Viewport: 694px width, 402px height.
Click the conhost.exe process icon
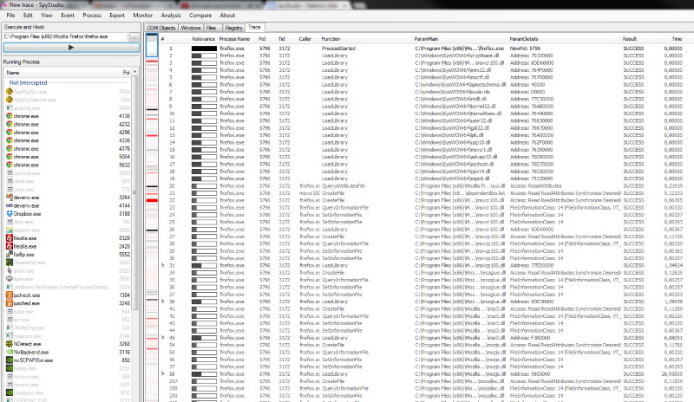coord(10,173)
